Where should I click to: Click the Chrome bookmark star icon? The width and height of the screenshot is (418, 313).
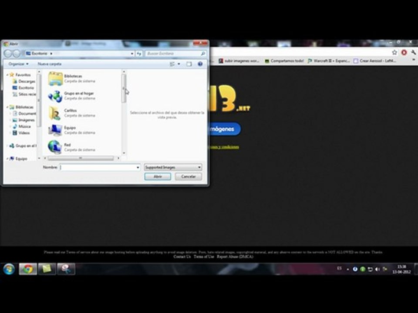tap(394, 53)
